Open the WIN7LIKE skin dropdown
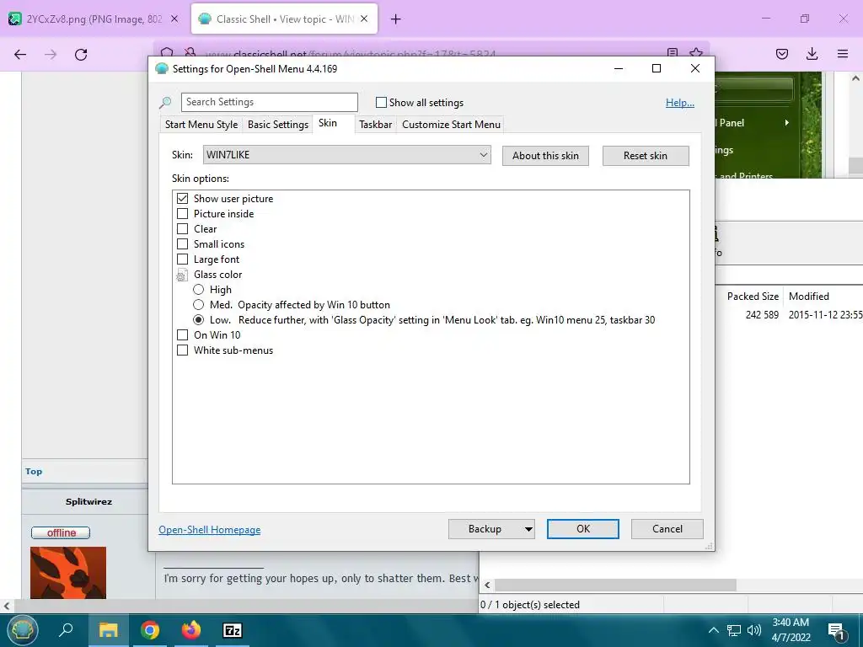The width and height of the screenshot is (863, 647). coord(346,155)
